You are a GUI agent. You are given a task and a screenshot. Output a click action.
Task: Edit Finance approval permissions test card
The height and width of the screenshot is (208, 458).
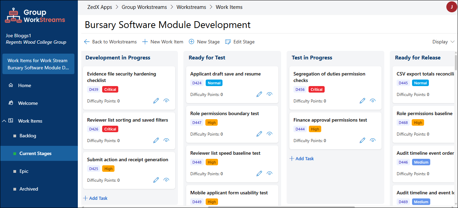pos(362,140)
